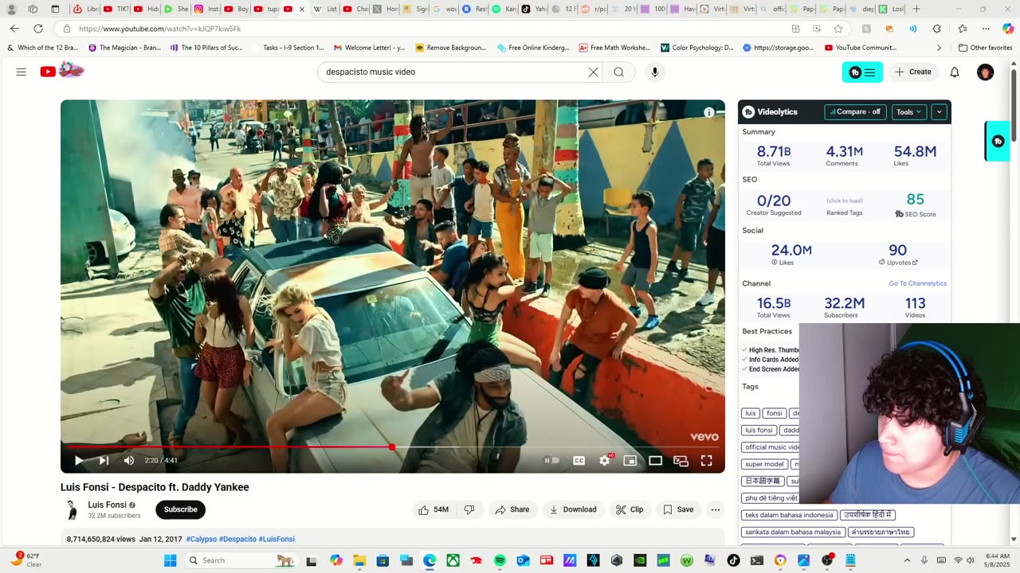Create a Clip of the video

point(630,509)
